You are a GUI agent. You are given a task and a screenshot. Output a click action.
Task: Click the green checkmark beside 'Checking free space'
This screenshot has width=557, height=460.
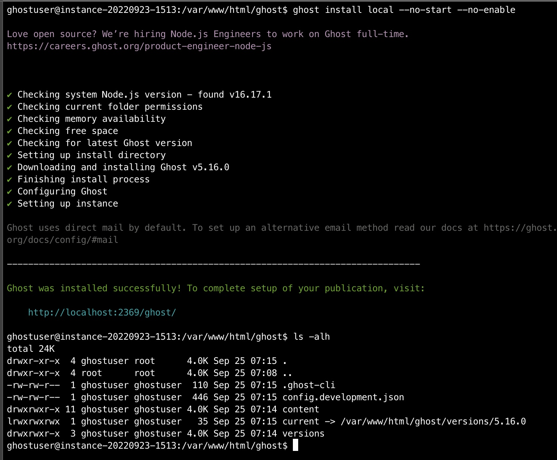[9, 131]
